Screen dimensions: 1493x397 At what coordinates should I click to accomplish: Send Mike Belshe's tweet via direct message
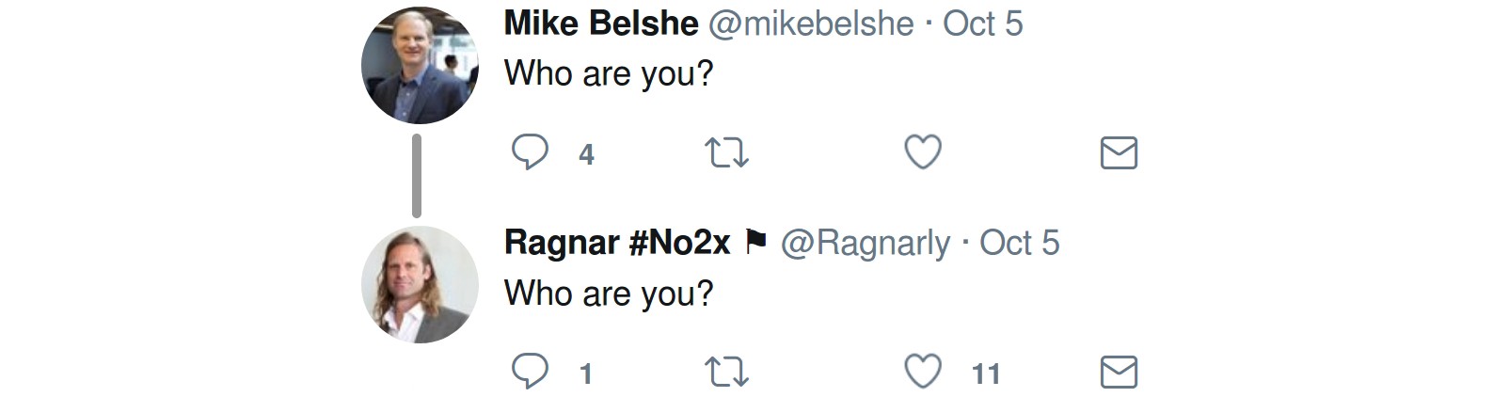(x=1119, y=152)
